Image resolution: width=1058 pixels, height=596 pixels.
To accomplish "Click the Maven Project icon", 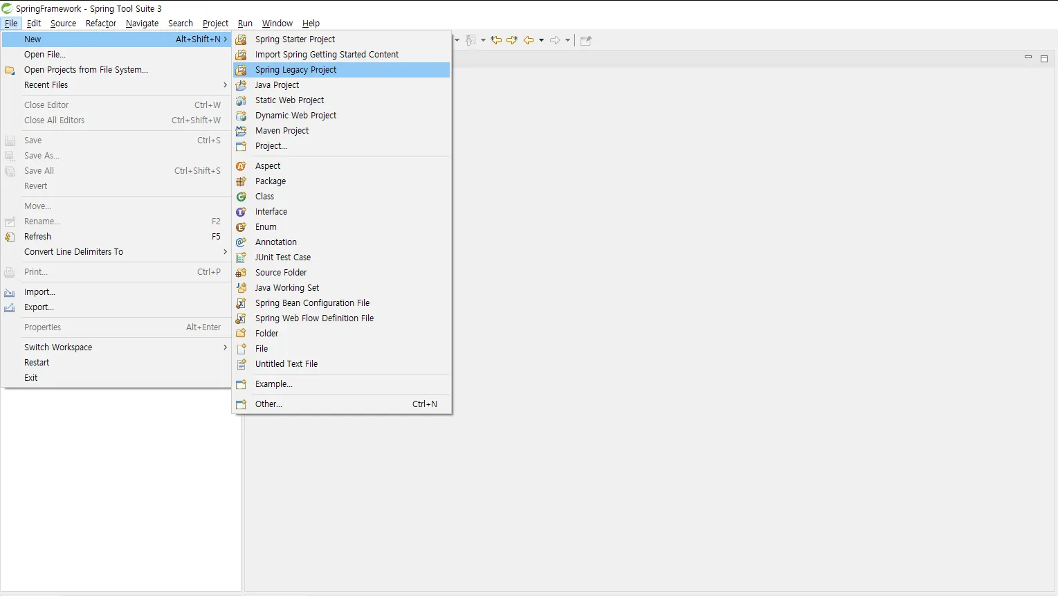I will click(241, 131).
